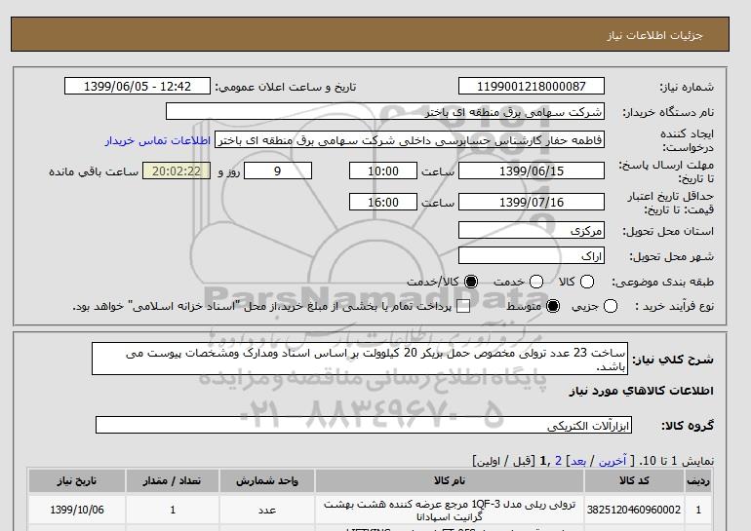Click the announcement date field 1399/06/05 - 12:42
Viewport: 751px width, 531px height.
[x=138, y=86]
